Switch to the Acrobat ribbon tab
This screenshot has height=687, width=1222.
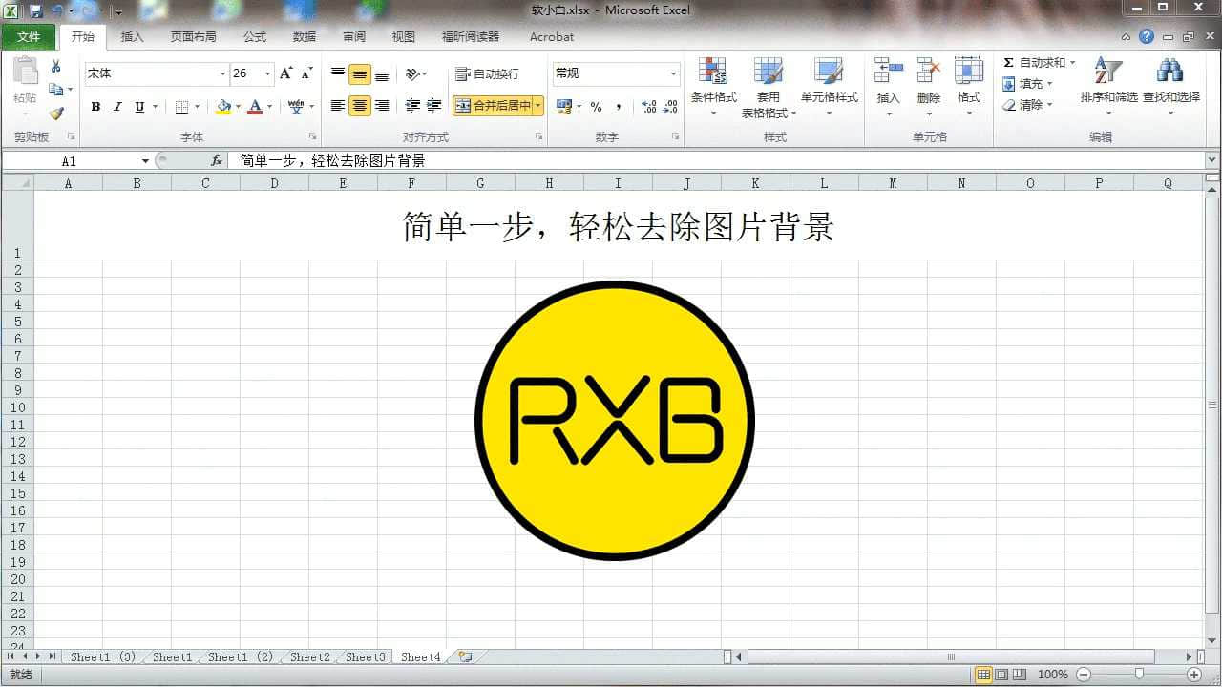[x=552, y=37]
